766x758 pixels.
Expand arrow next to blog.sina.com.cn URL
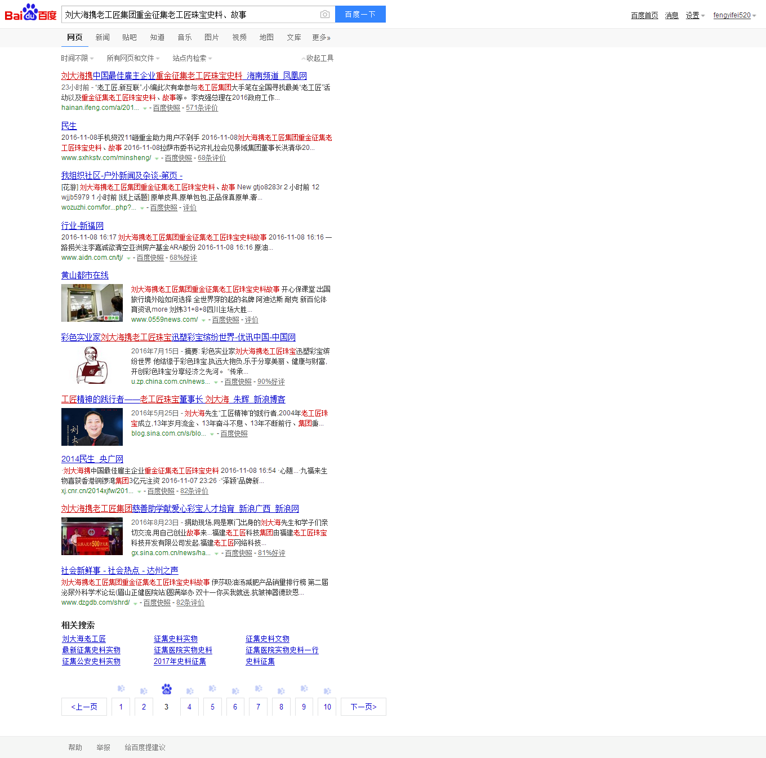(212, 434)
